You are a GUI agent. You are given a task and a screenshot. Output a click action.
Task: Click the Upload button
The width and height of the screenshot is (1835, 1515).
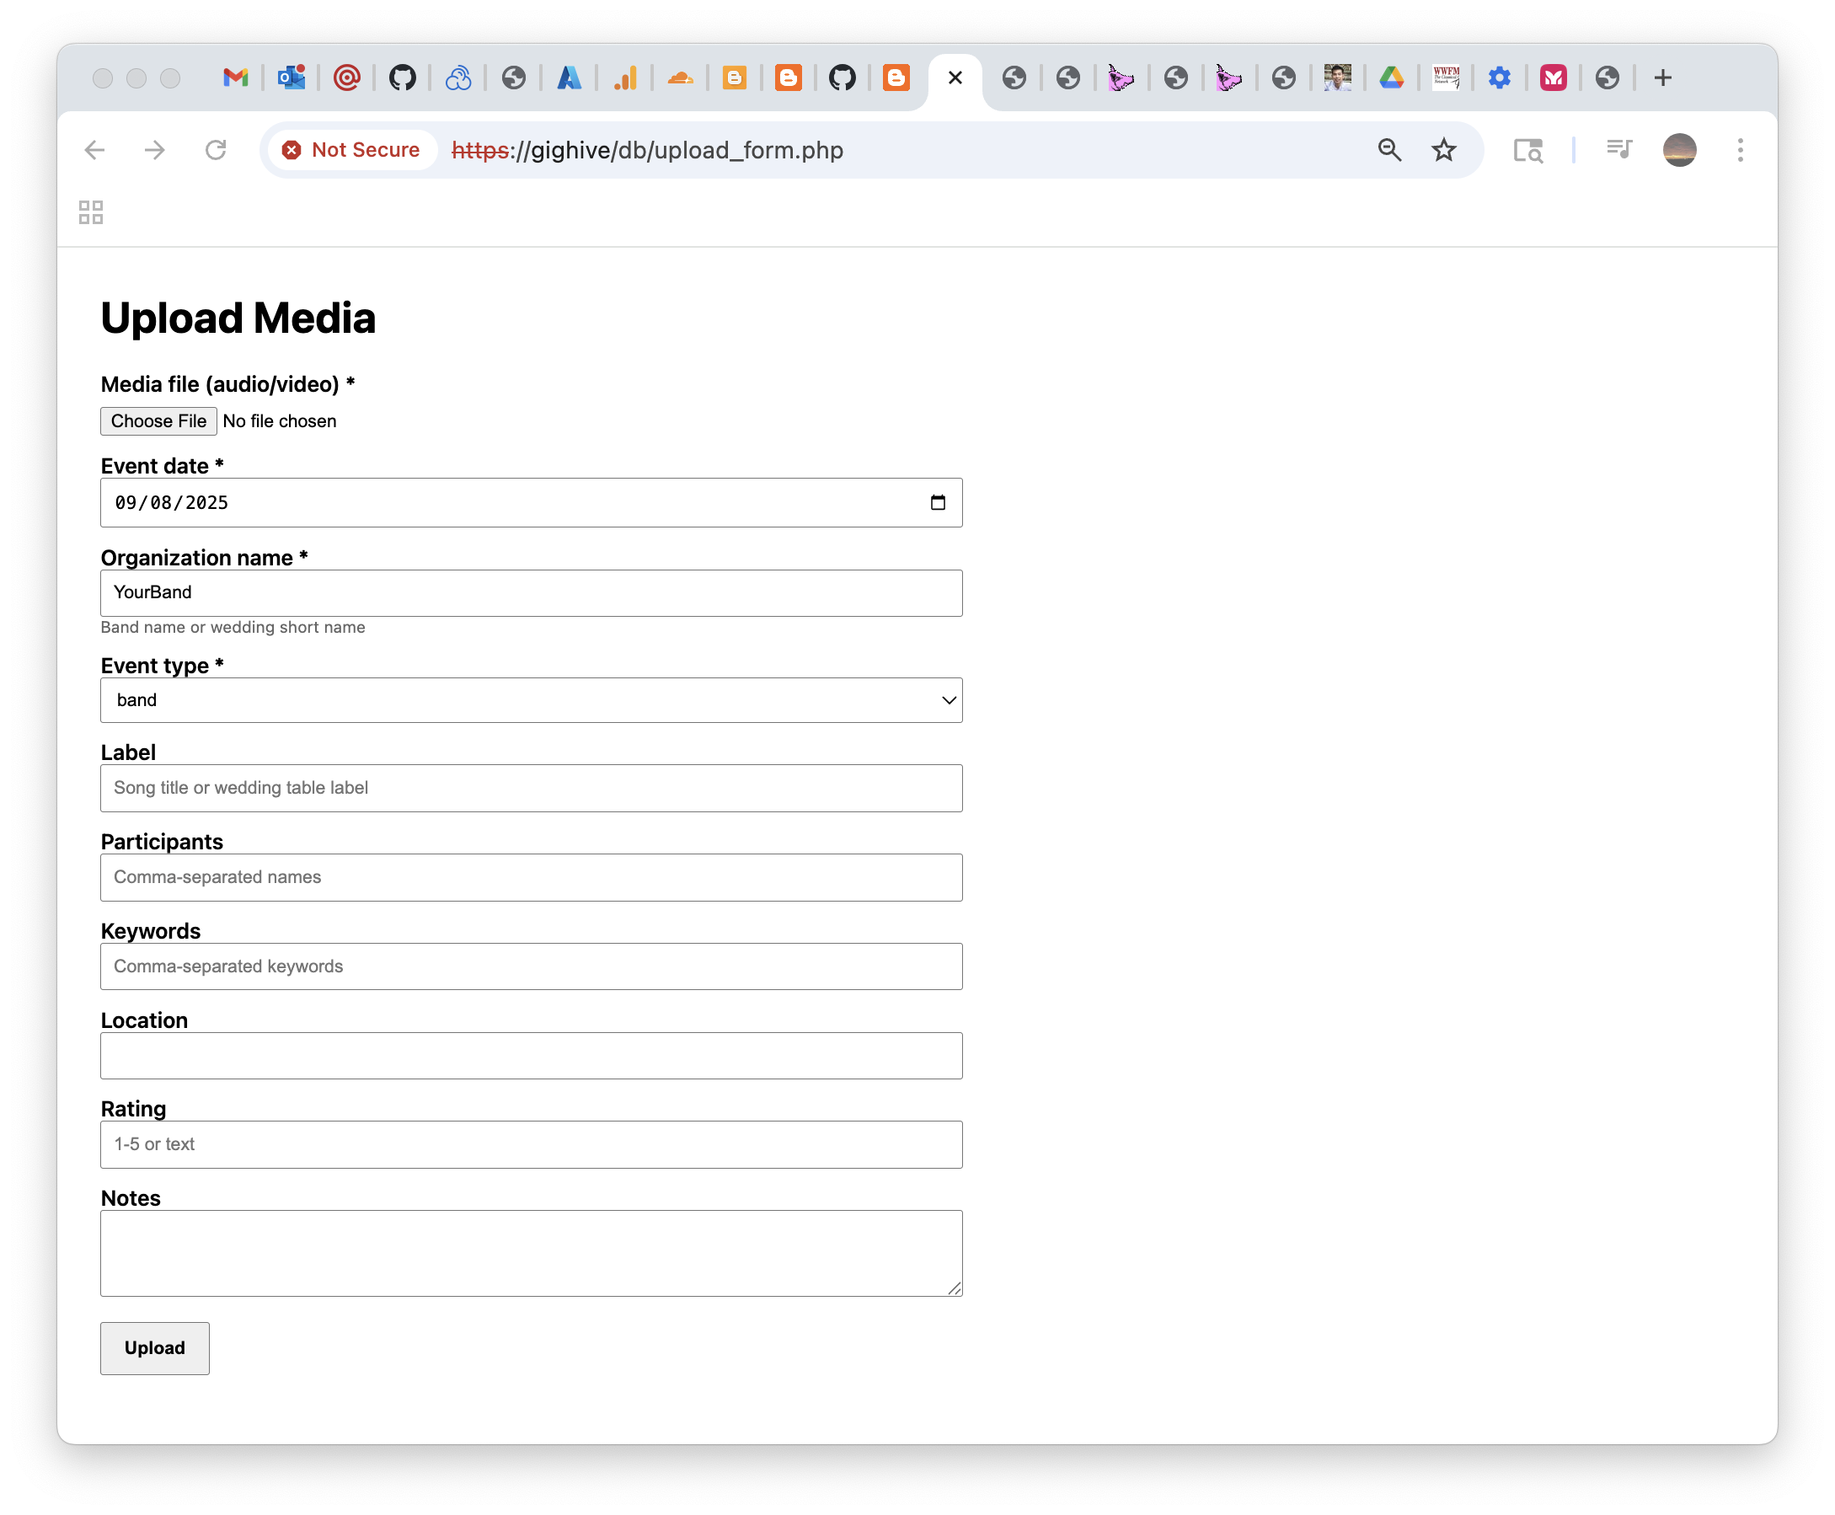tap(154, 1347)
